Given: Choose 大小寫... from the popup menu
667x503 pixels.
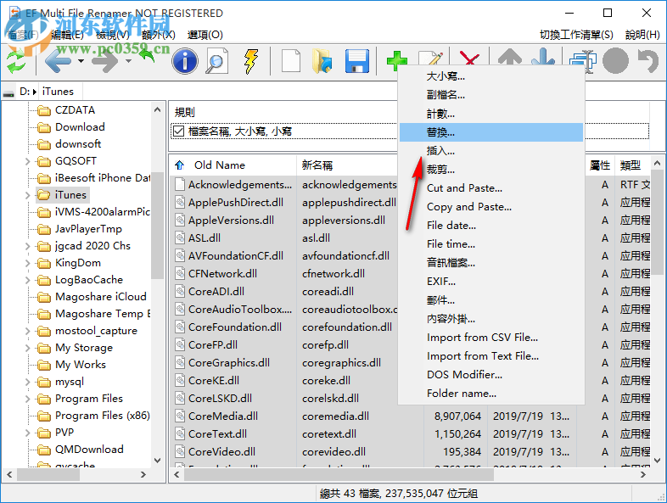Looking at the screenshot, I should 490,76.
